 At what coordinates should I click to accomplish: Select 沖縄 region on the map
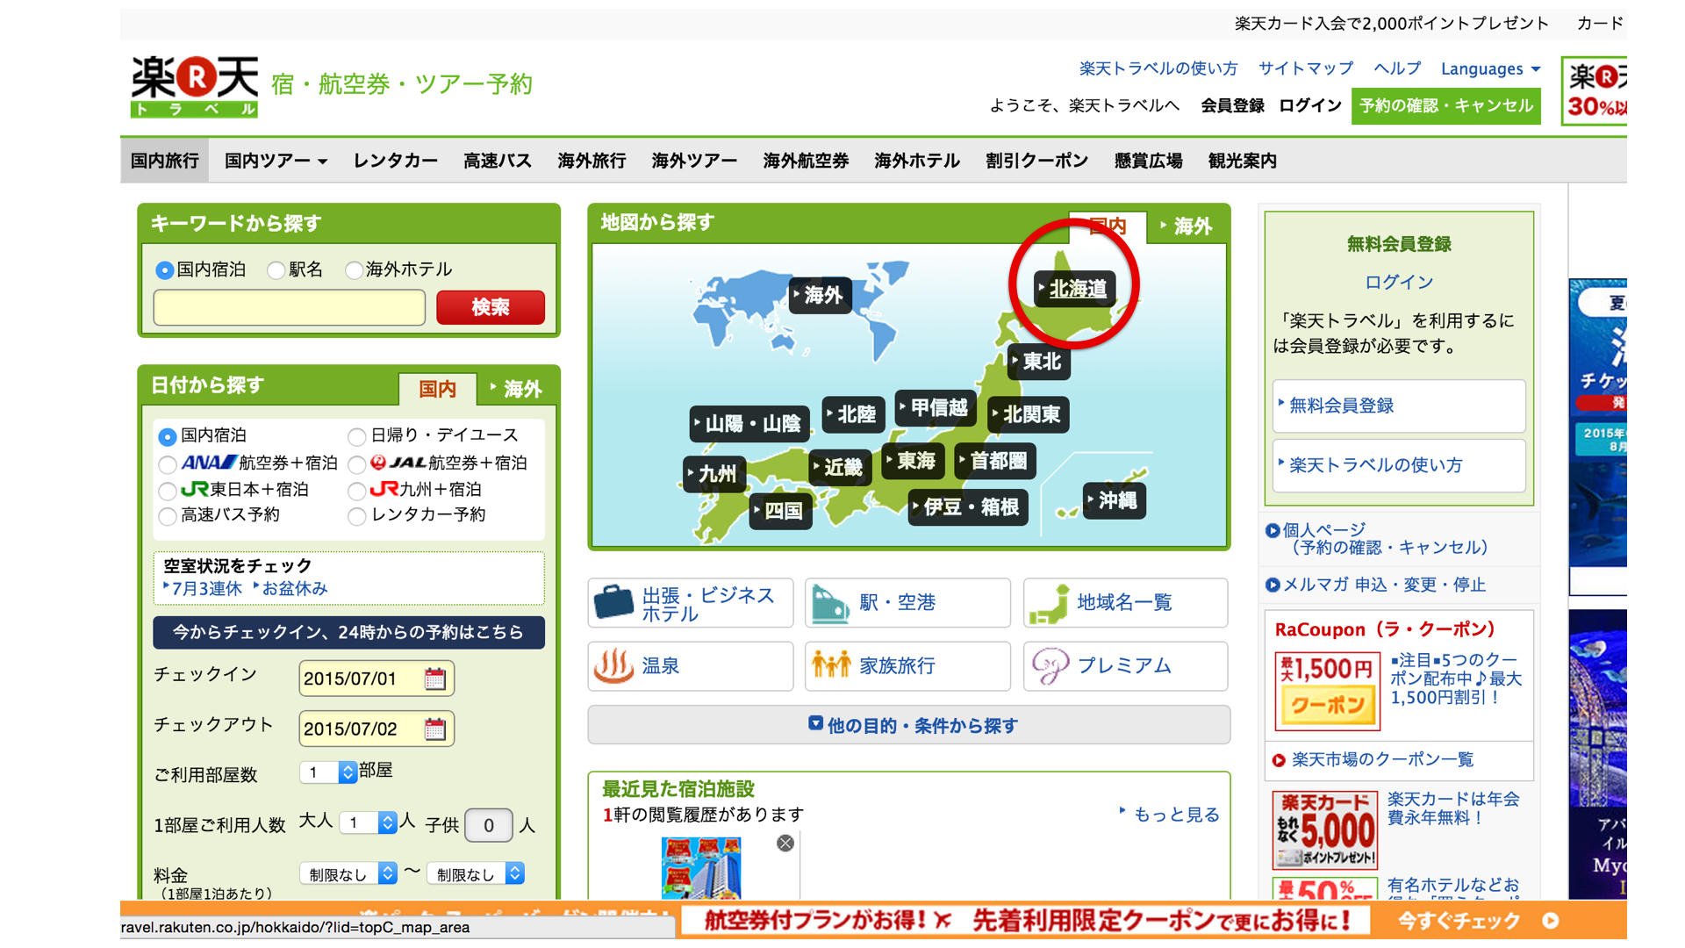tap(1115, 500)
